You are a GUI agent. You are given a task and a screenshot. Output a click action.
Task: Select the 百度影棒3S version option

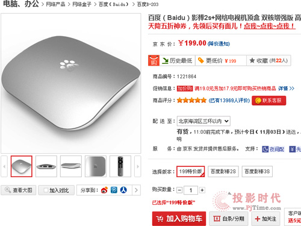(x=257, y=171)
